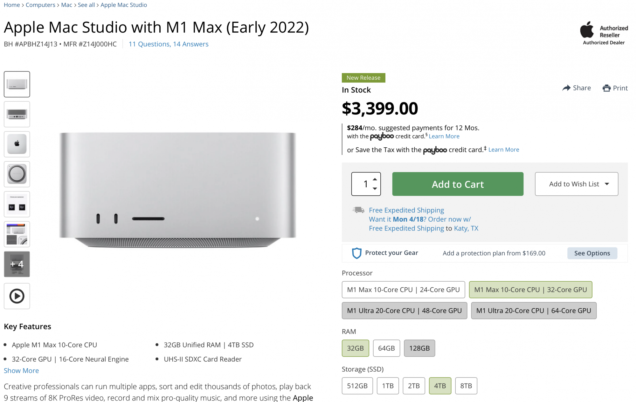Go to Mac in the breadcrumb
Image resolution: width=636 pixels, height=402 pixels.
click(66, 5)
